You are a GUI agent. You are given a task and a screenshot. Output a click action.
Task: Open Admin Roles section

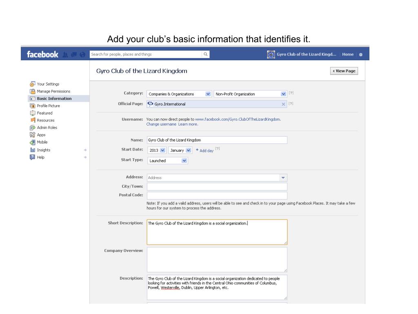click(x=47, y=128)
